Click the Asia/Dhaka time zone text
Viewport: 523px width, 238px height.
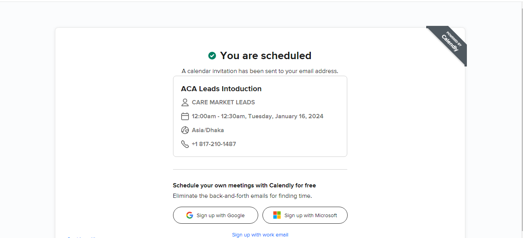click(x=208, y=130)
